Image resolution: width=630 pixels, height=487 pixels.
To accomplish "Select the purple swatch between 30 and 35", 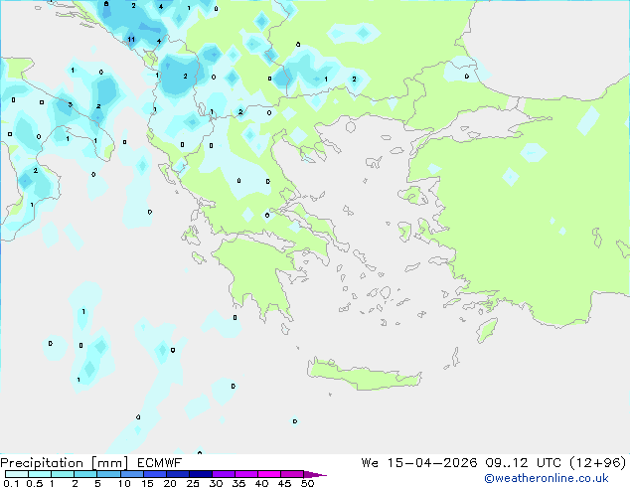I will tap(224, 474).
